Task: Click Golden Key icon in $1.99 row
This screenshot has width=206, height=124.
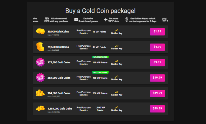Action: (x=116, y=30)
